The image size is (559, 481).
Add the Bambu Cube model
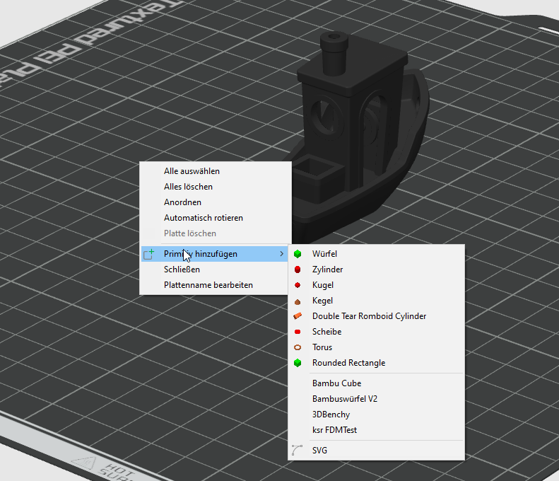point(336,383)
